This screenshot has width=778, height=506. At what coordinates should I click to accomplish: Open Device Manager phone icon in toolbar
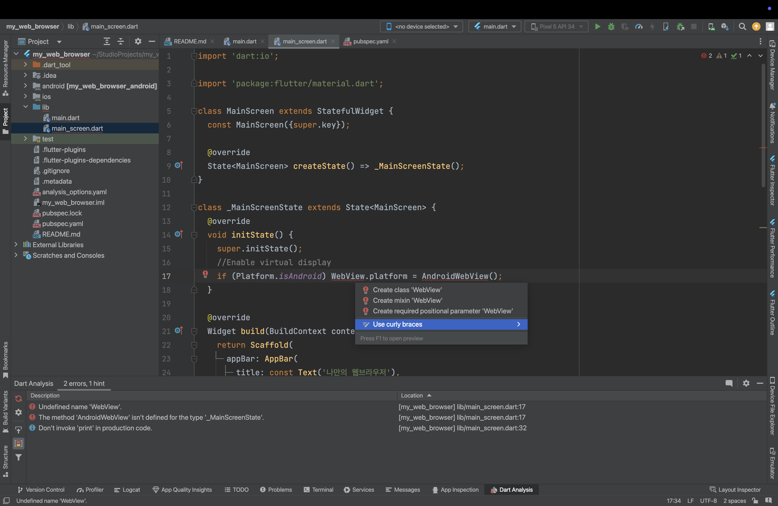(711, 26)
